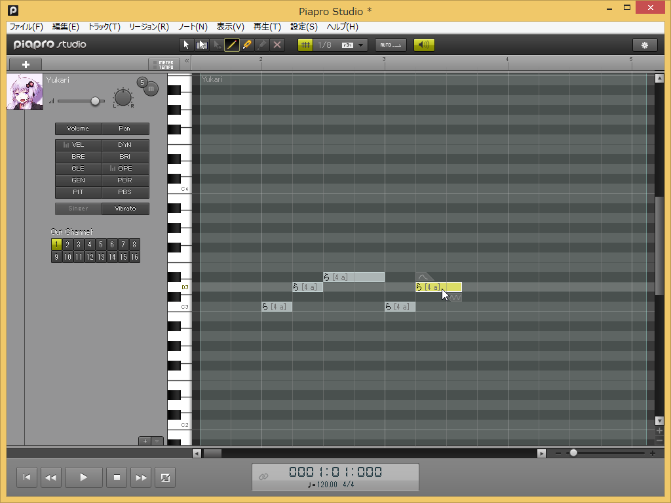The width and height of the screenshot is (671, 503).
Task: Click the rewind button
Action: [x=50, y=477]
